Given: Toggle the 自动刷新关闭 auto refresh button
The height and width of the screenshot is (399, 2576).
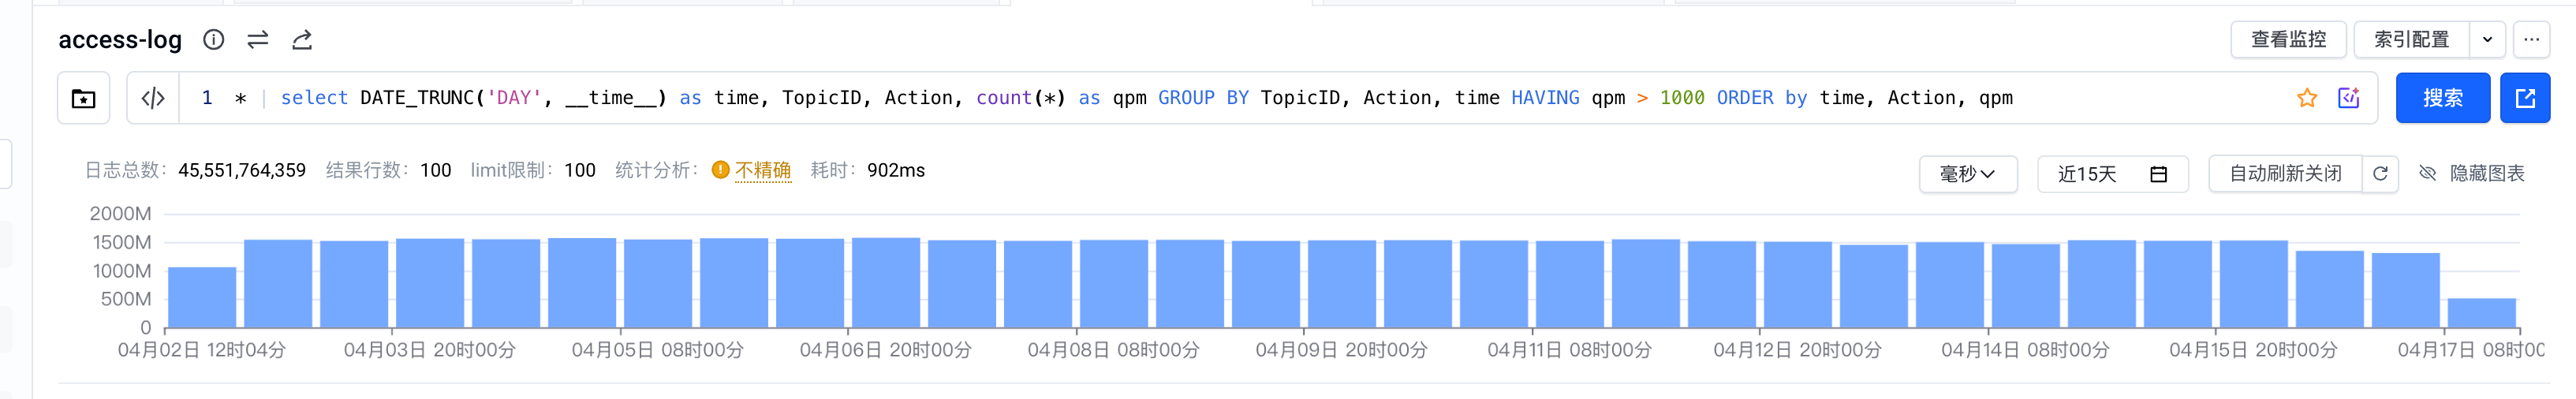Looking at the screenshot, I should point(2285,174).
